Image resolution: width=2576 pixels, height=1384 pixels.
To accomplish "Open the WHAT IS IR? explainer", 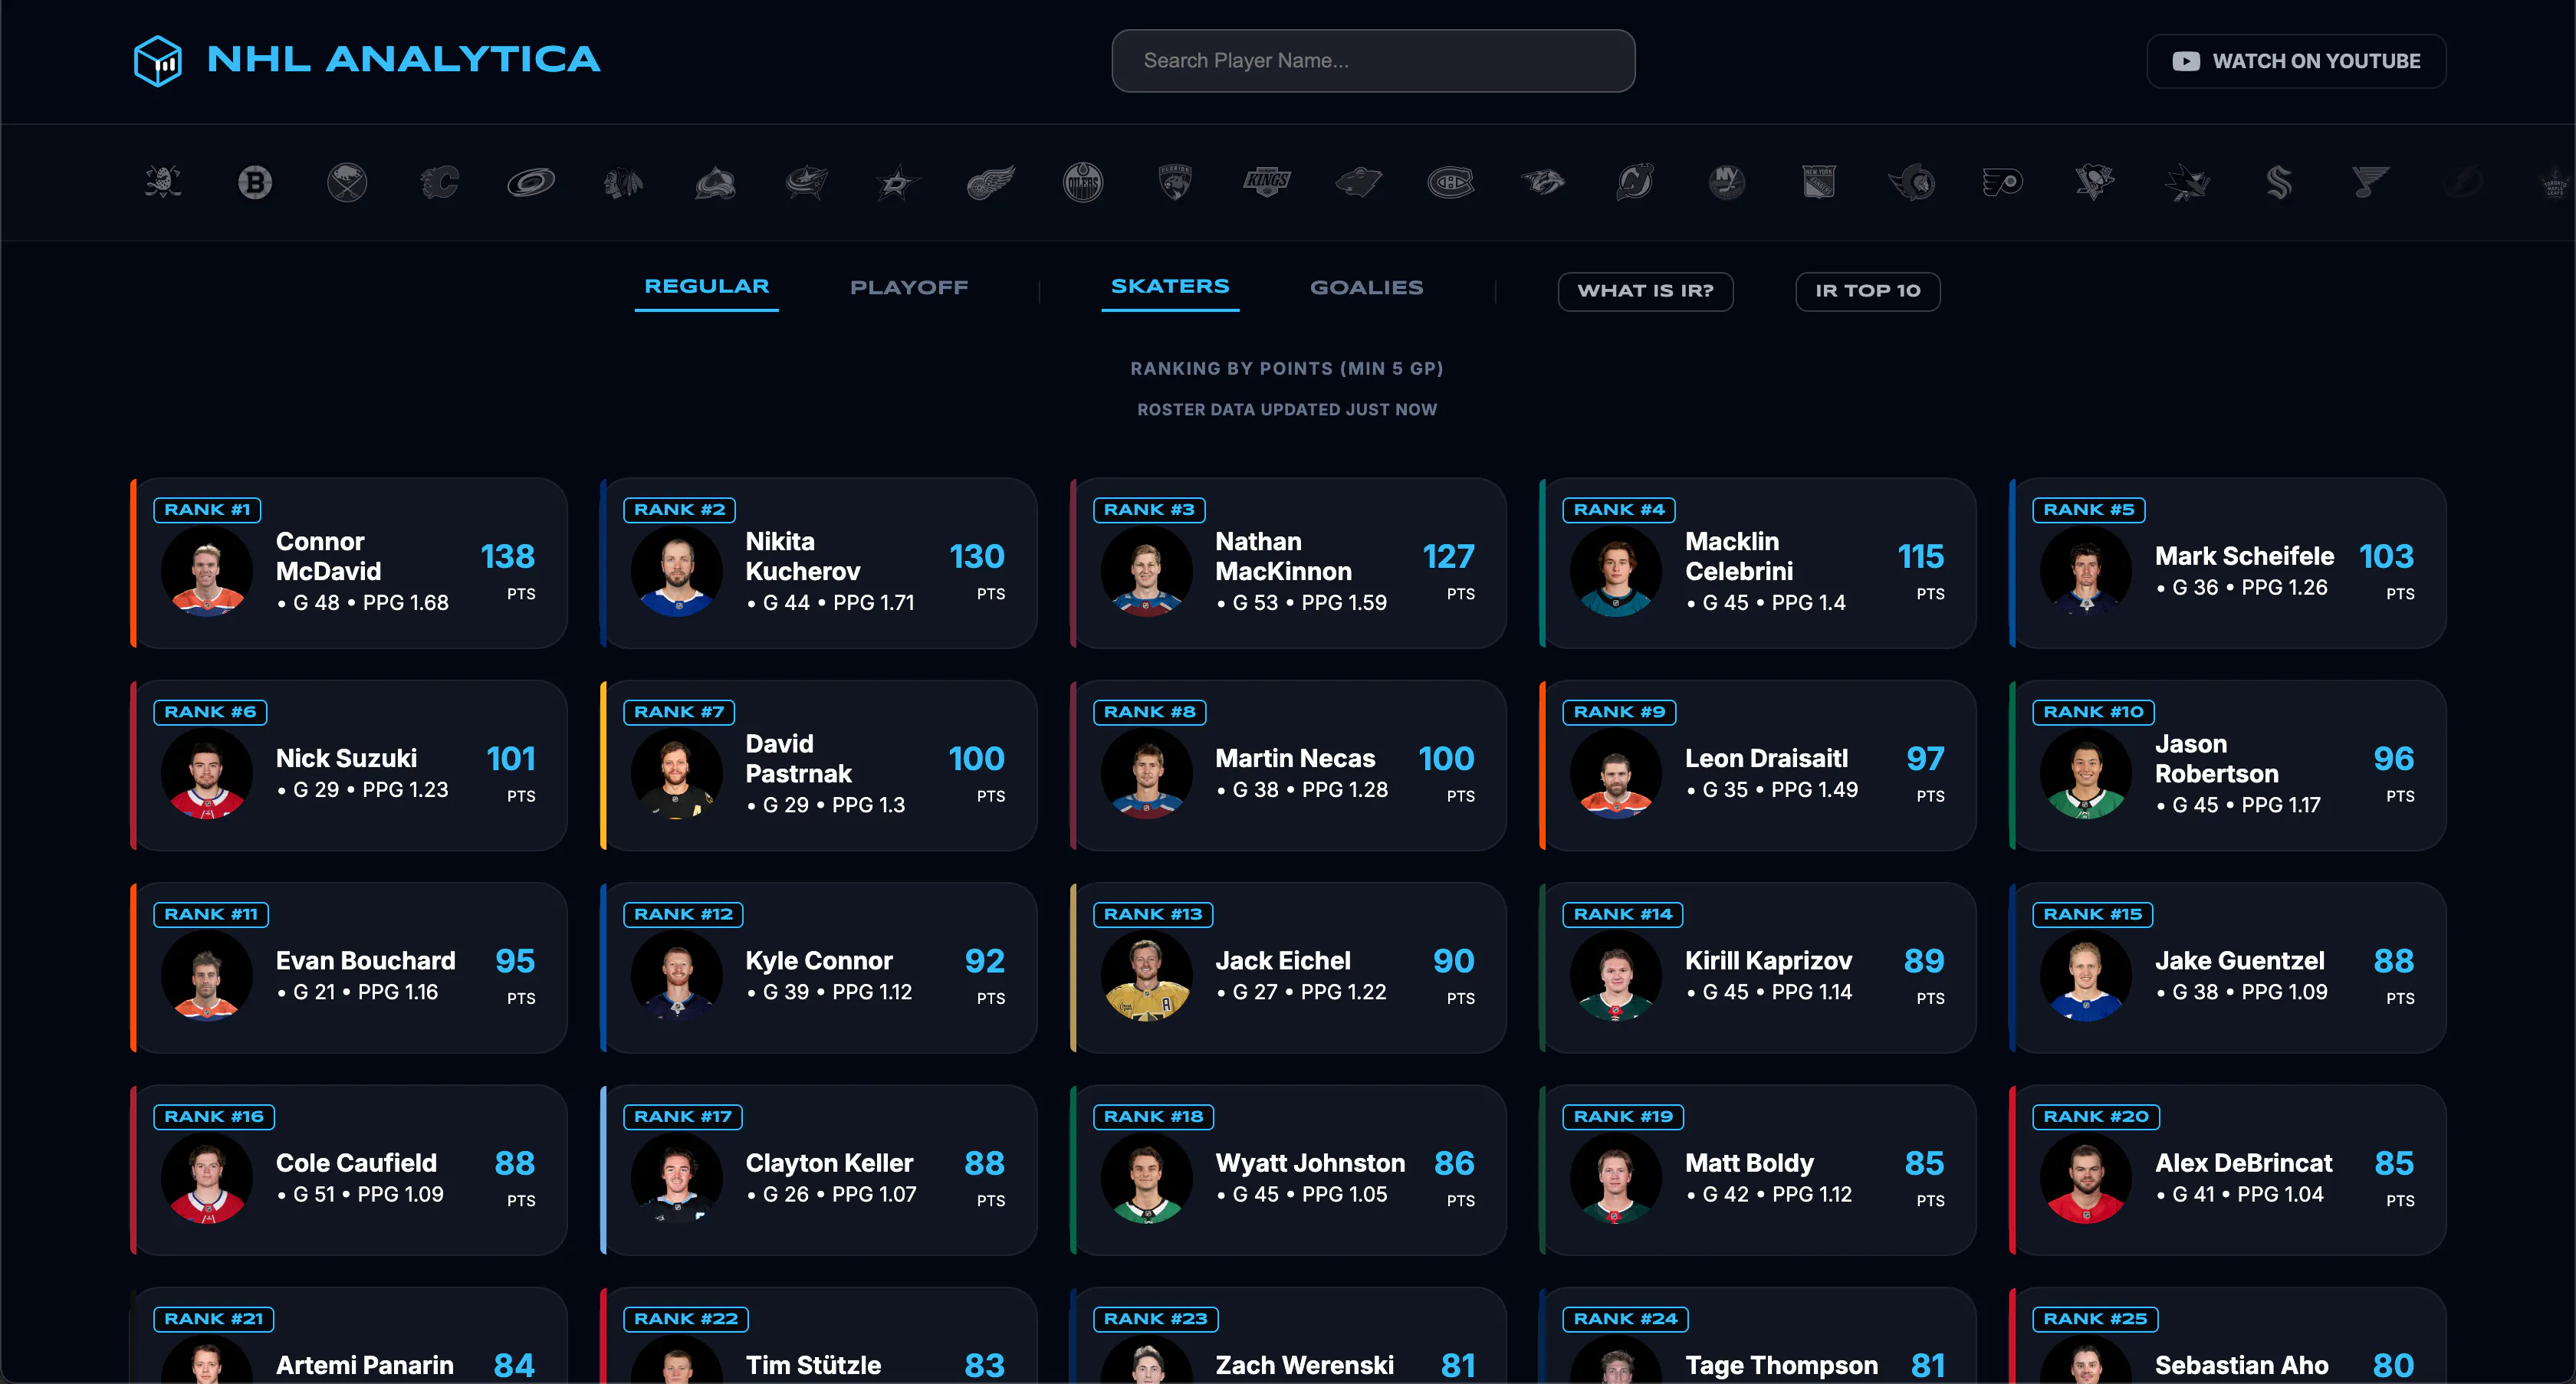I will pos(1645,290).
